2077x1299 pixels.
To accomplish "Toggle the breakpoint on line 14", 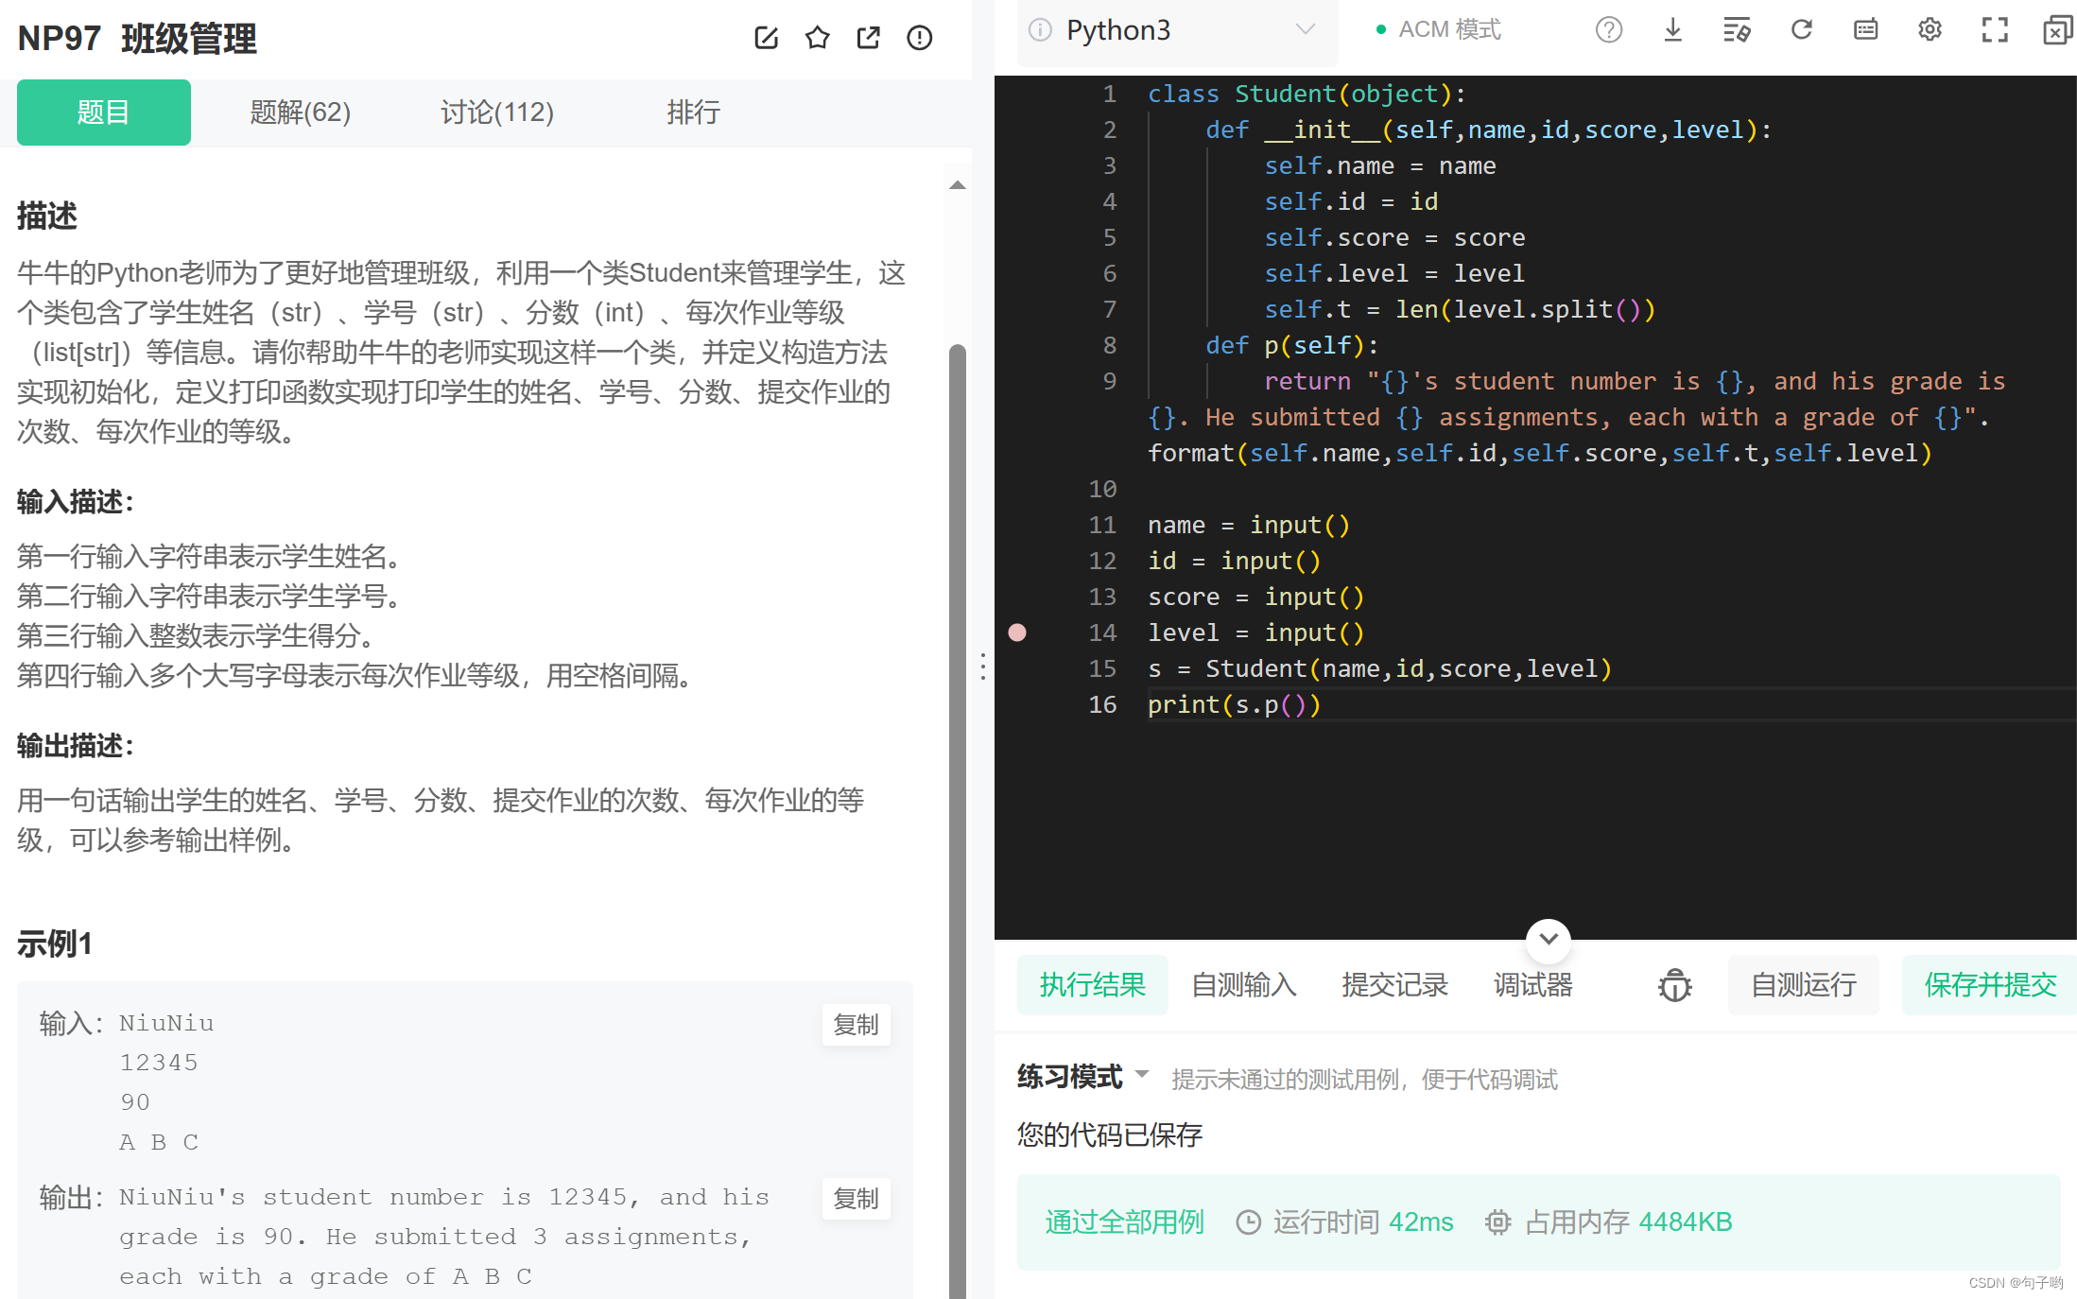I will [x=1017, y=632].
